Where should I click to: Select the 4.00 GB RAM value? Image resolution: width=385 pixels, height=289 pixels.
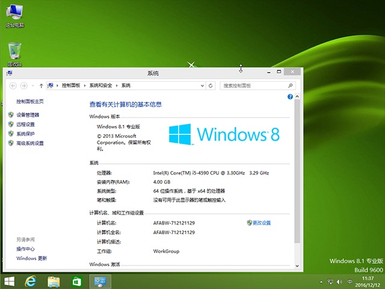click(x=162, y=182)
